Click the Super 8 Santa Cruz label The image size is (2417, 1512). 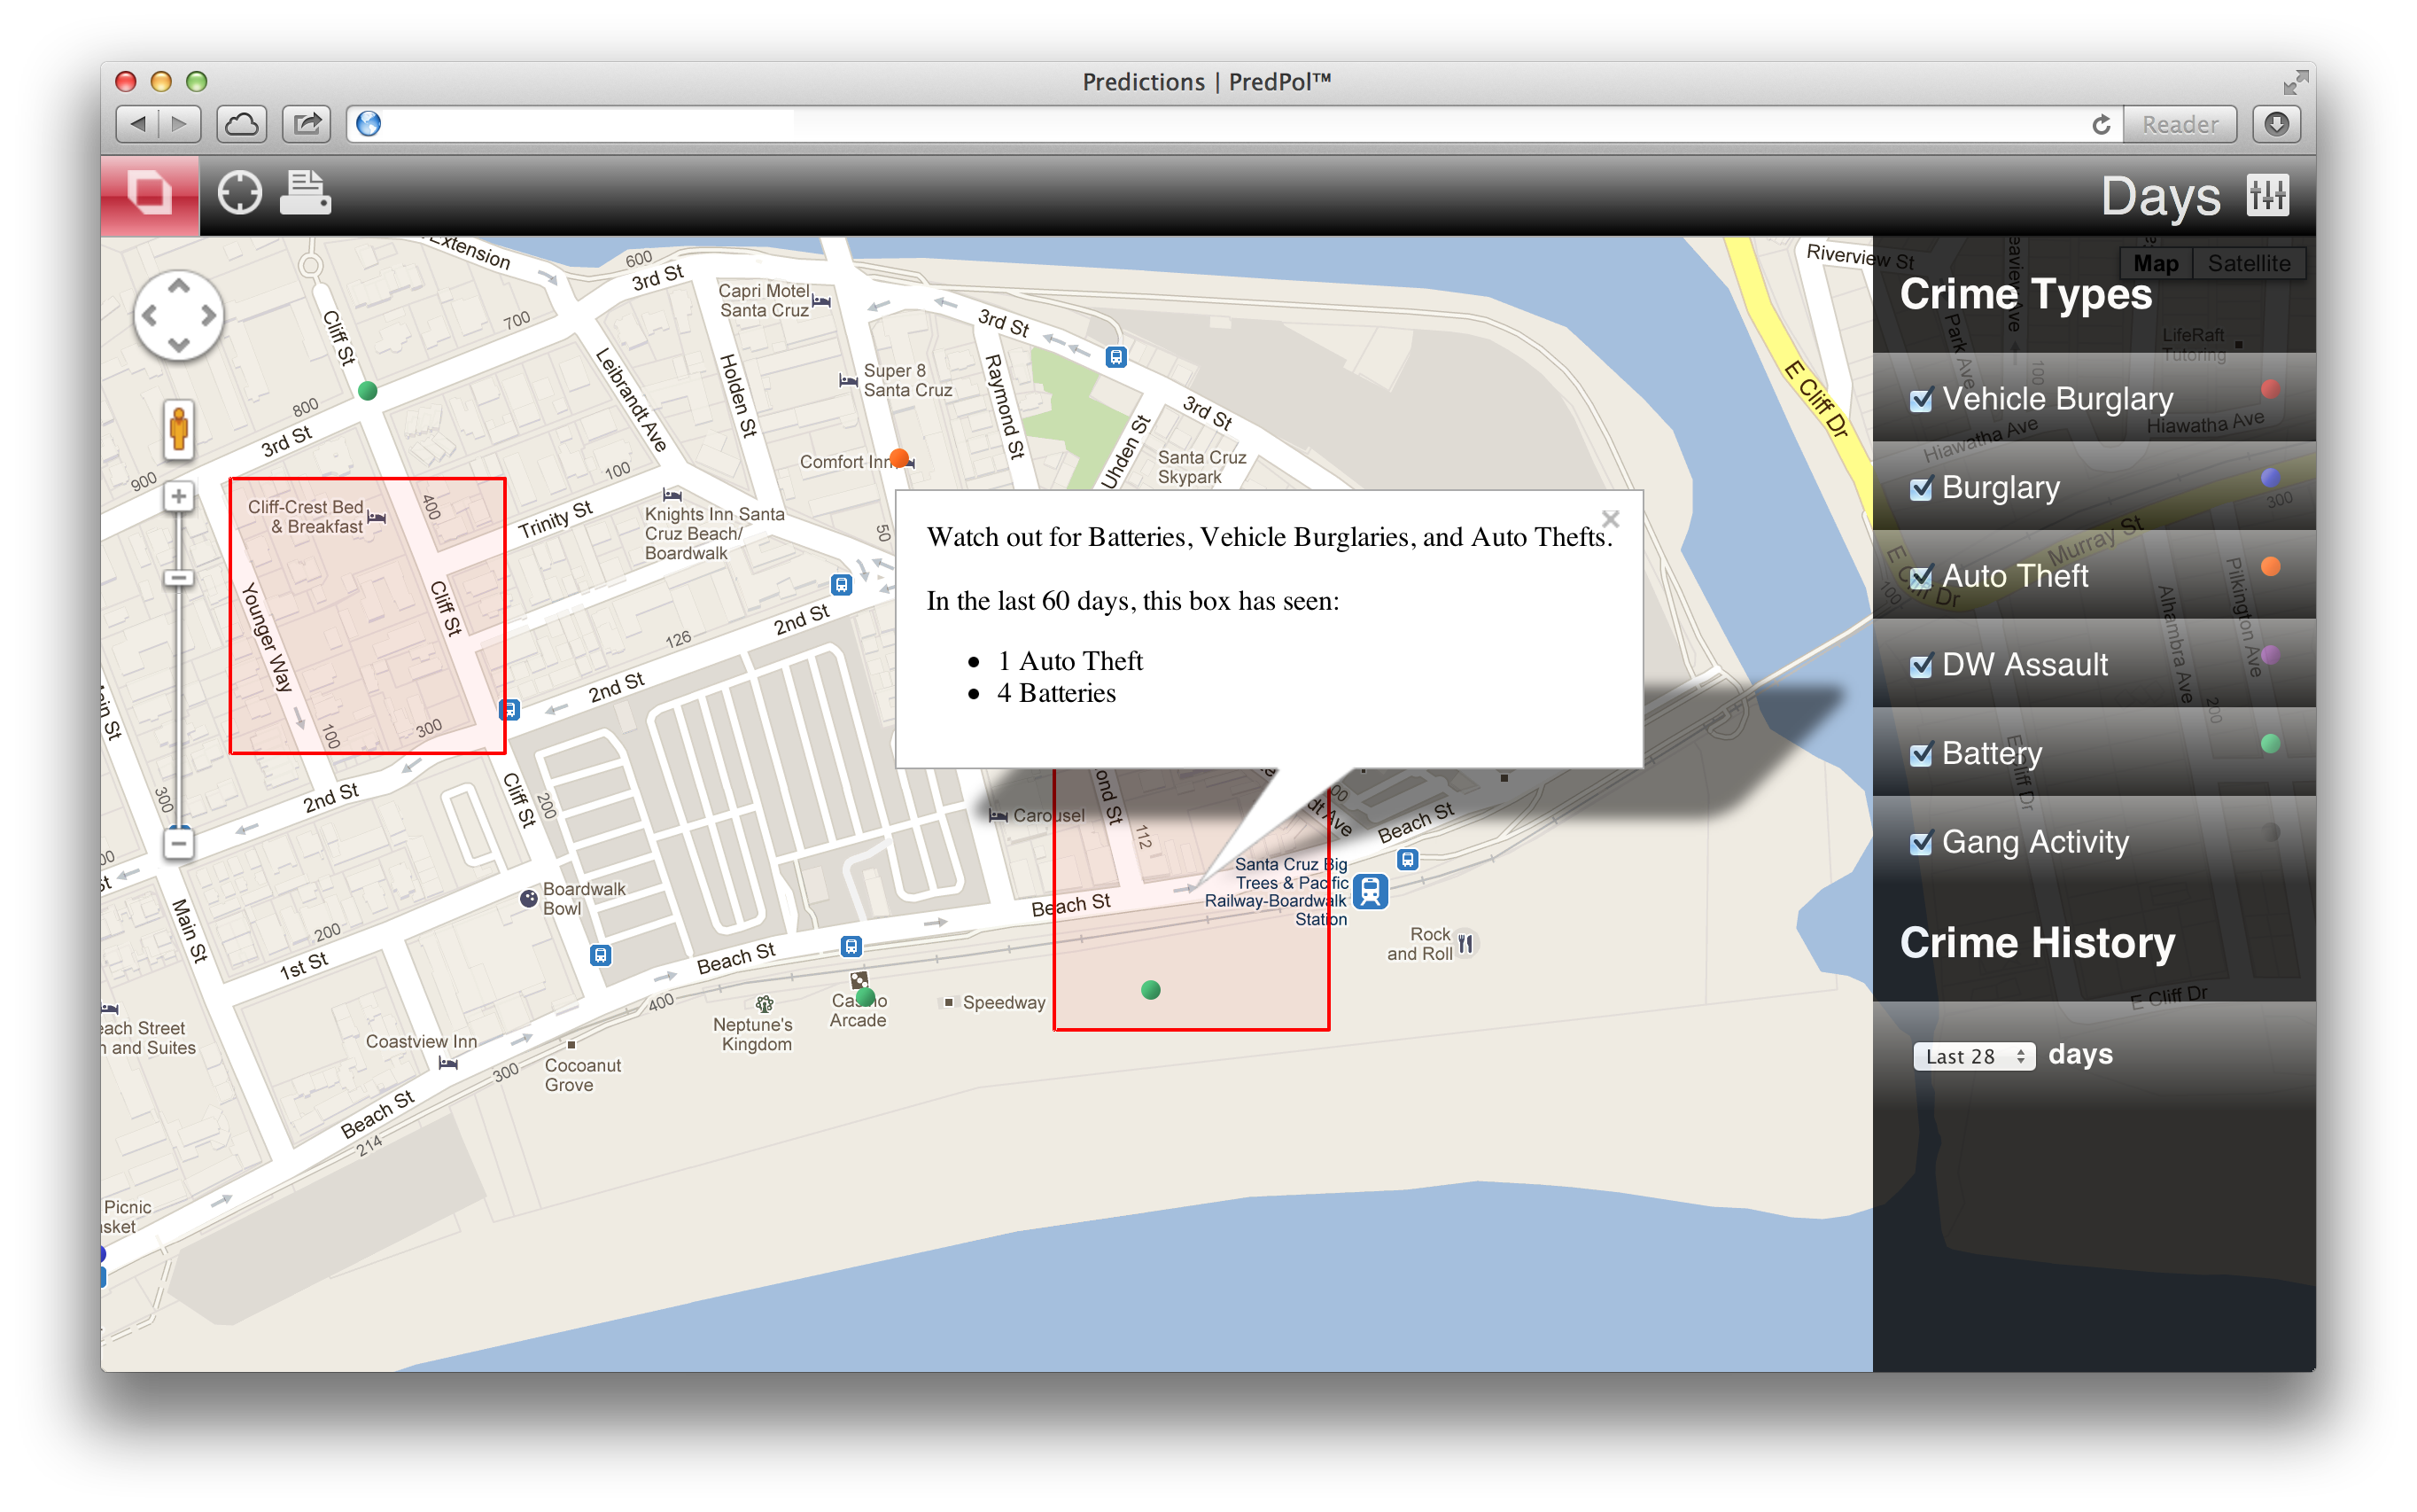[906, 381]
